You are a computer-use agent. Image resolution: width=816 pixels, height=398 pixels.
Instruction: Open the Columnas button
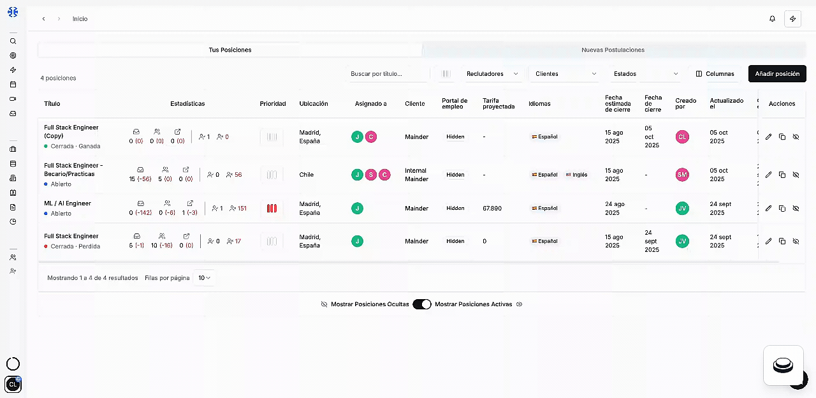[715, 74]
